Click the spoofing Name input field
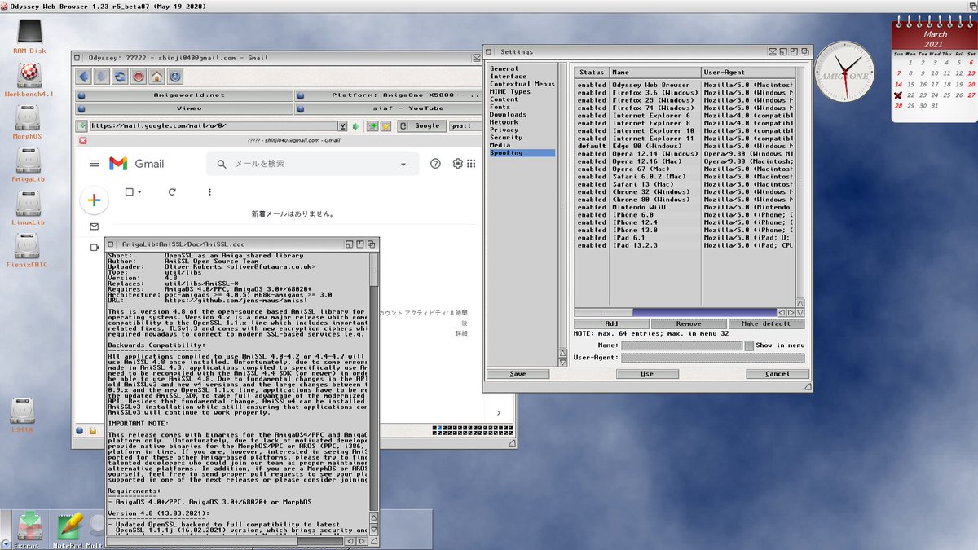Screen dimensions: 978x550 tap(681, 345)
